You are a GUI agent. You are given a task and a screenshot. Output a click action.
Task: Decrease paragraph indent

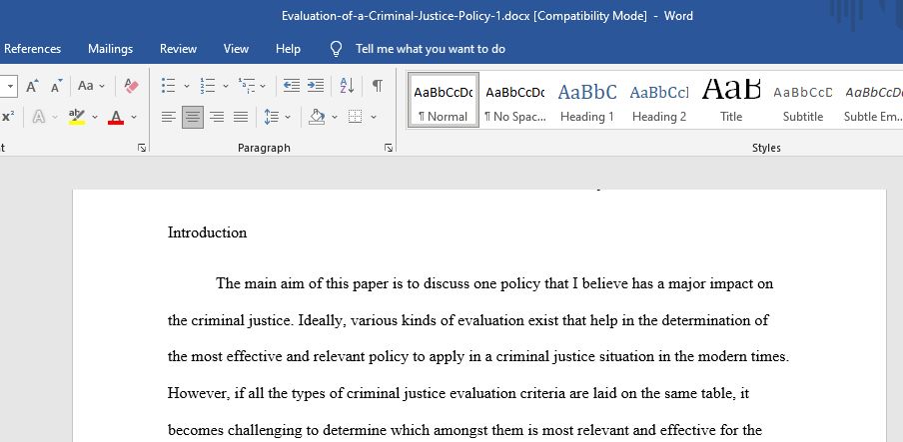pos(292,86)
